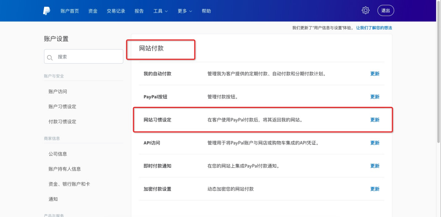Viewport: 441px width, 217px height.
Task: Click the search magnifier icon
Action: point(50,57)
